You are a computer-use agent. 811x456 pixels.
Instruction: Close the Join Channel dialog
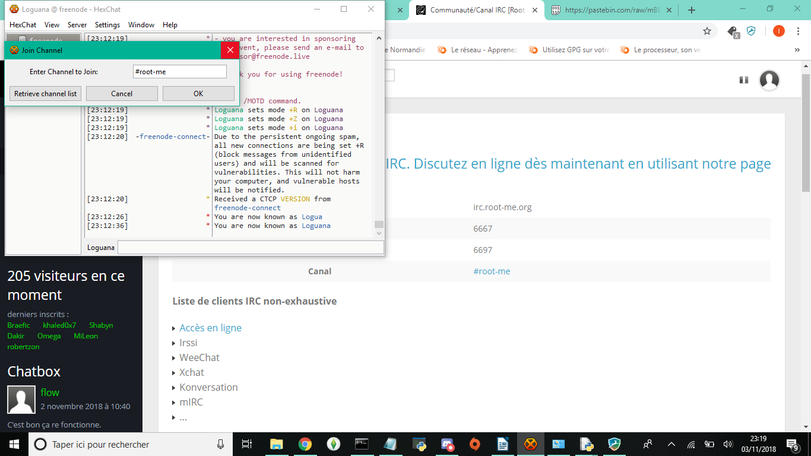230,50
